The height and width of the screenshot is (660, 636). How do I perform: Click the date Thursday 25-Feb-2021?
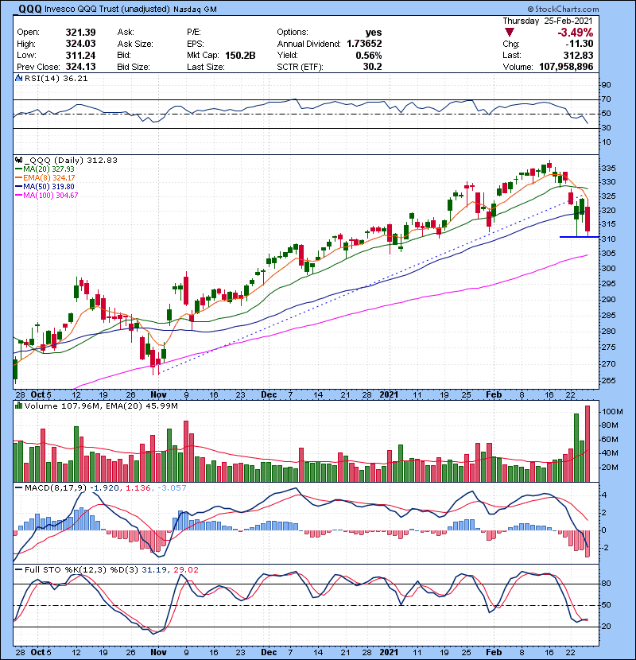click(548, 21)
